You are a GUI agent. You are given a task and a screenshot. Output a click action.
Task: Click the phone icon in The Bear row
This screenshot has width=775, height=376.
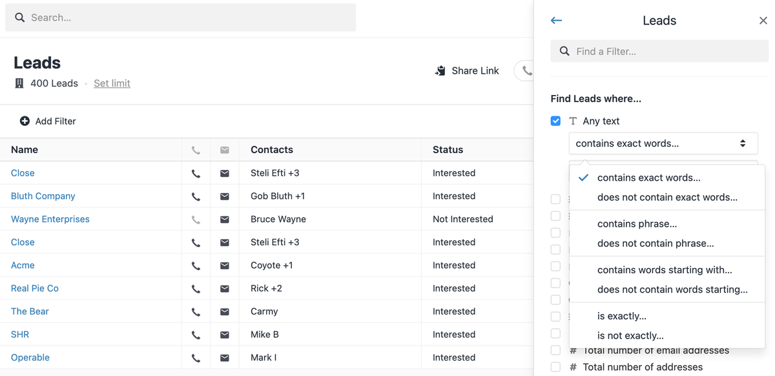coord(196,312)
